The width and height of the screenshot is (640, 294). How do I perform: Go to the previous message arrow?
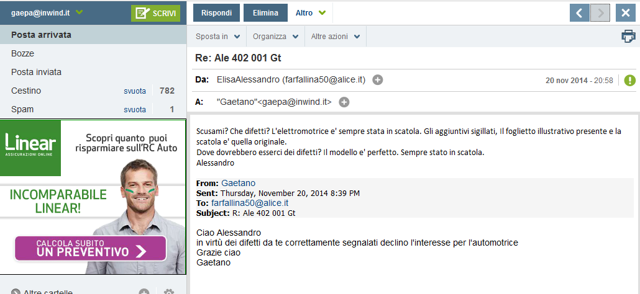coord(579,13)
